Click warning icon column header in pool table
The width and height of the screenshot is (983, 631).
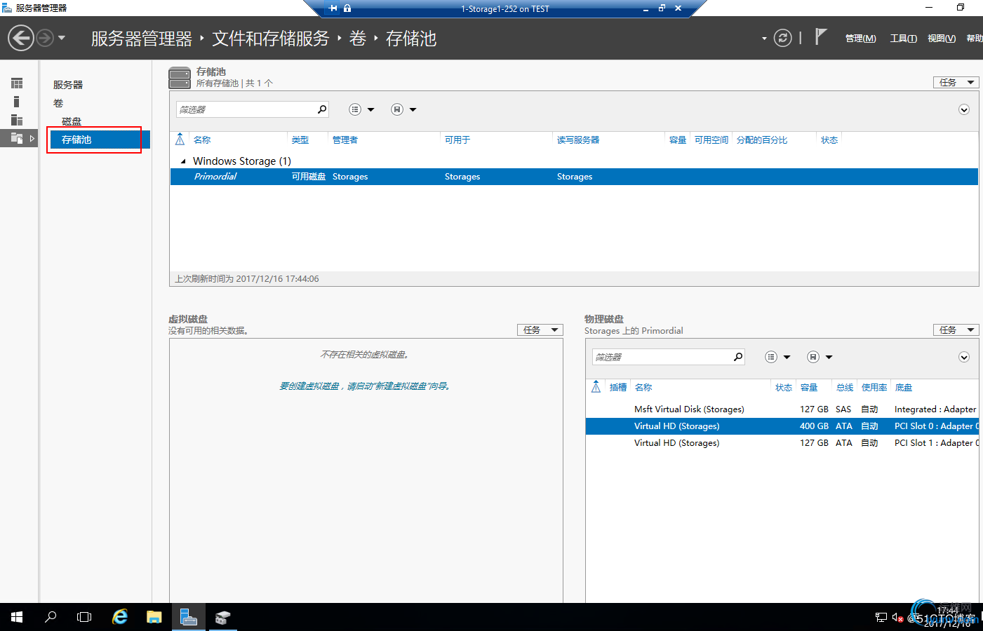[180, 140]
